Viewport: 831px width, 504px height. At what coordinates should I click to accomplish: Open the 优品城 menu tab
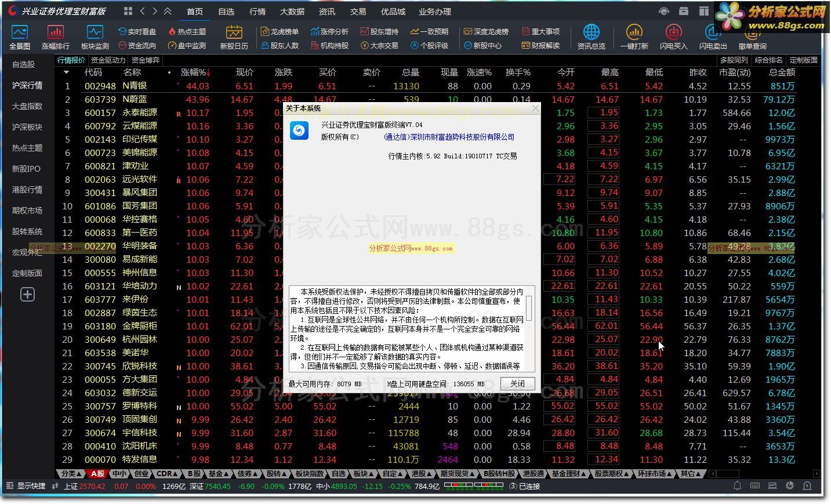tap(393, 12)
